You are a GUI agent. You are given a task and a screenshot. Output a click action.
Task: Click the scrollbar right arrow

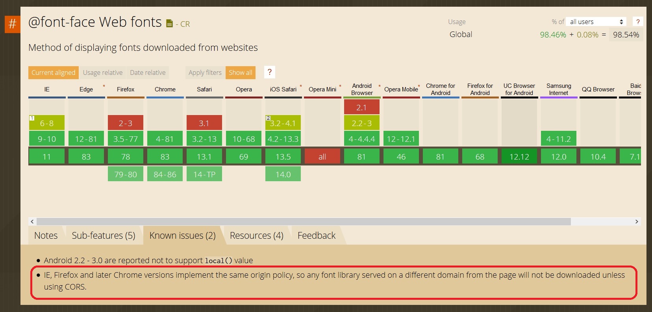(637, 222)
